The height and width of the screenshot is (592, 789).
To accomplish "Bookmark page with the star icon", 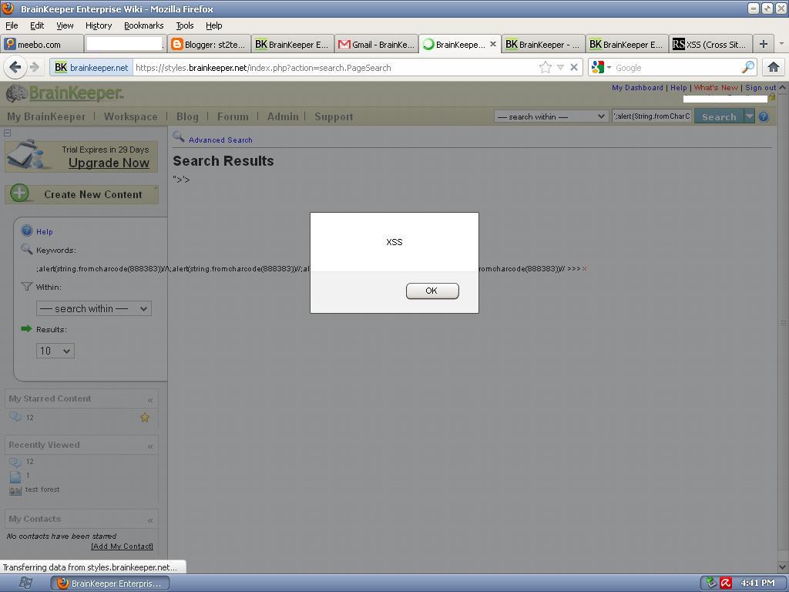I will pos(545,68).
